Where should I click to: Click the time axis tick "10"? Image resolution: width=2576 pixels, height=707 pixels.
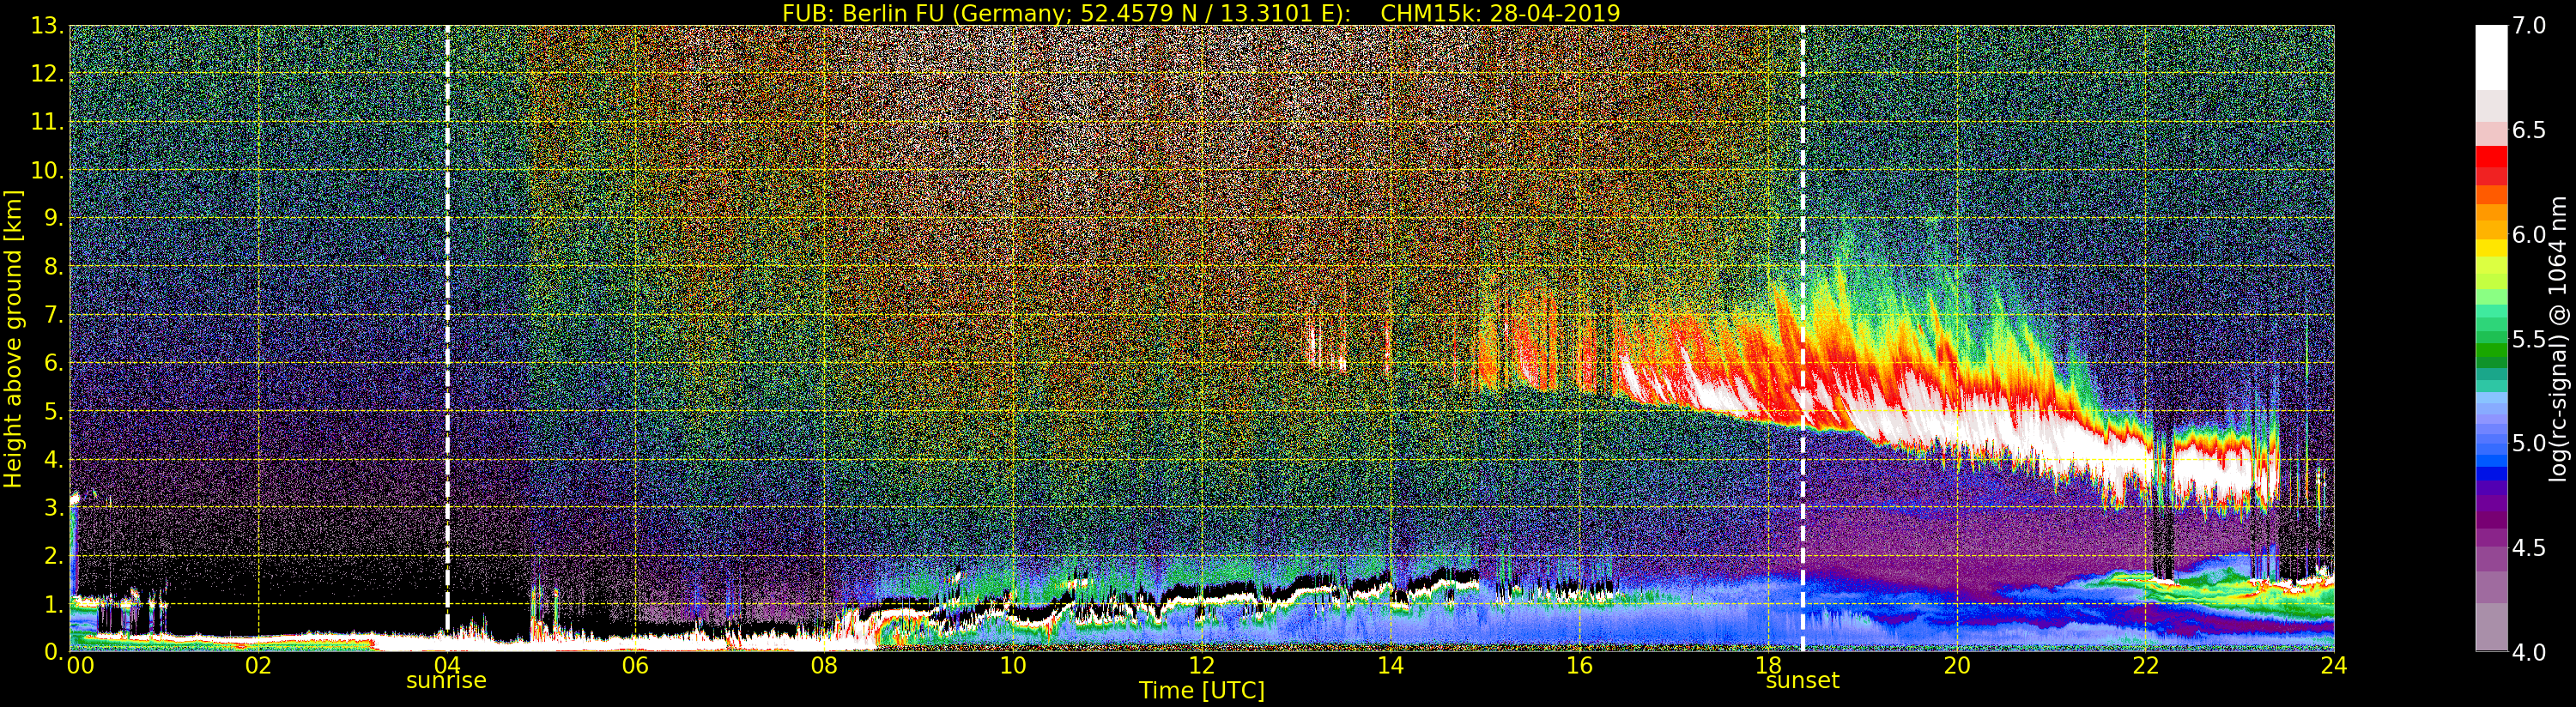tap(1013, 665)
